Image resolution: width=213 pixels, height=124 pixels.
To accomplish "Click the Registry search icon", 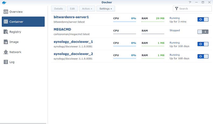I will (x=6, y=32).
